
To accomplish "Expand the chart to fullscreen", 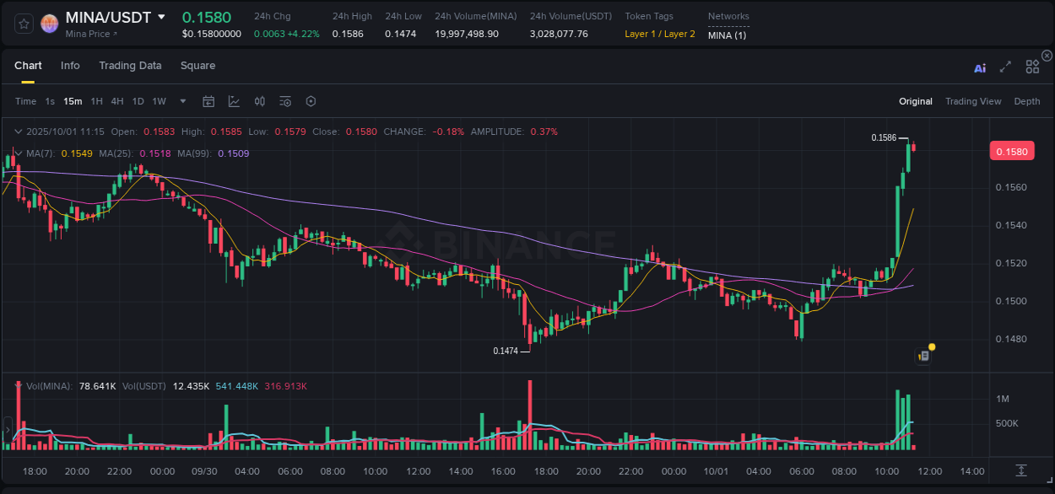I will (x=1005, y=66).
